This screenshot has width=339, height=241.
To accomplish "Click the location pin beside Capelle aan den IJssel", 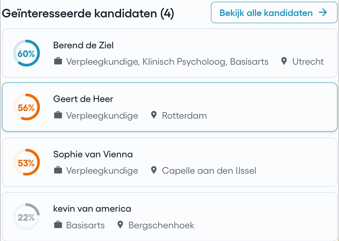I will (154, 170).
